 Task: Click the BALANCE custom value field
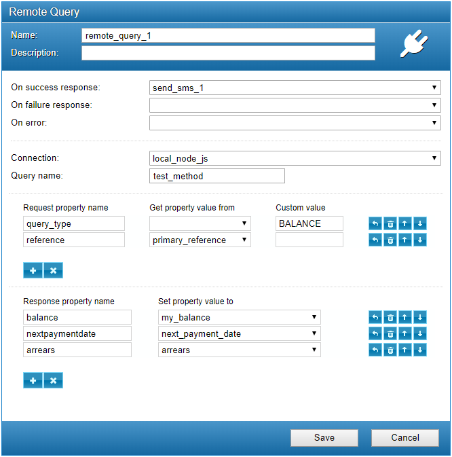point(309,223)
